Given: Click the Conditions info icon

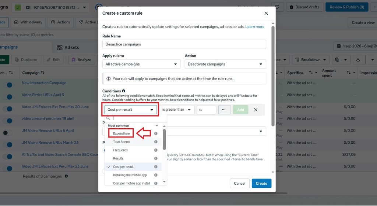Looking at the screenshot, I should pyautogui.click(x=124, y=91).
